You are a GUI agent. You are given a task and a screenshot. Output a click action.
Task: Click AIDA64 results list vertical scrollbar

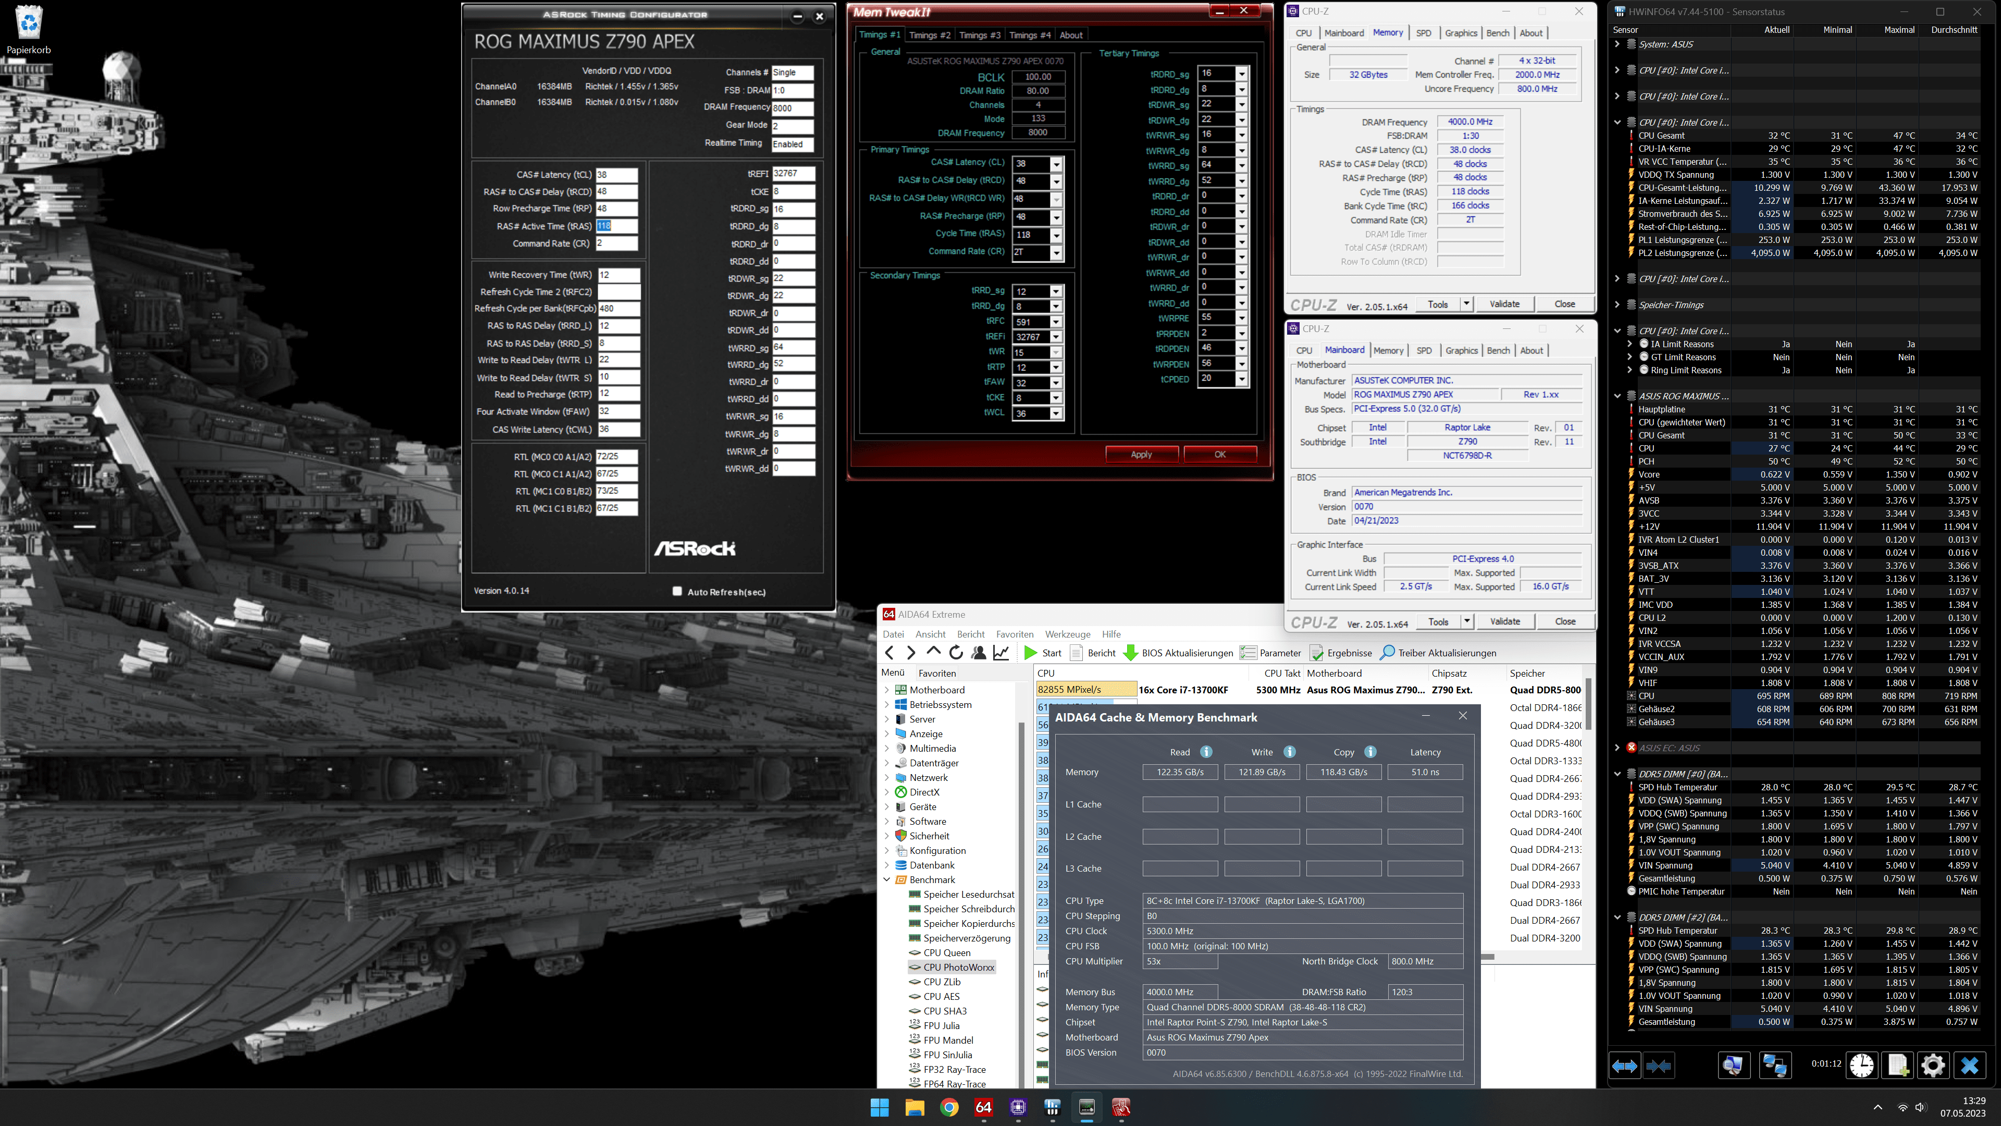click(x=1588, y=703)
